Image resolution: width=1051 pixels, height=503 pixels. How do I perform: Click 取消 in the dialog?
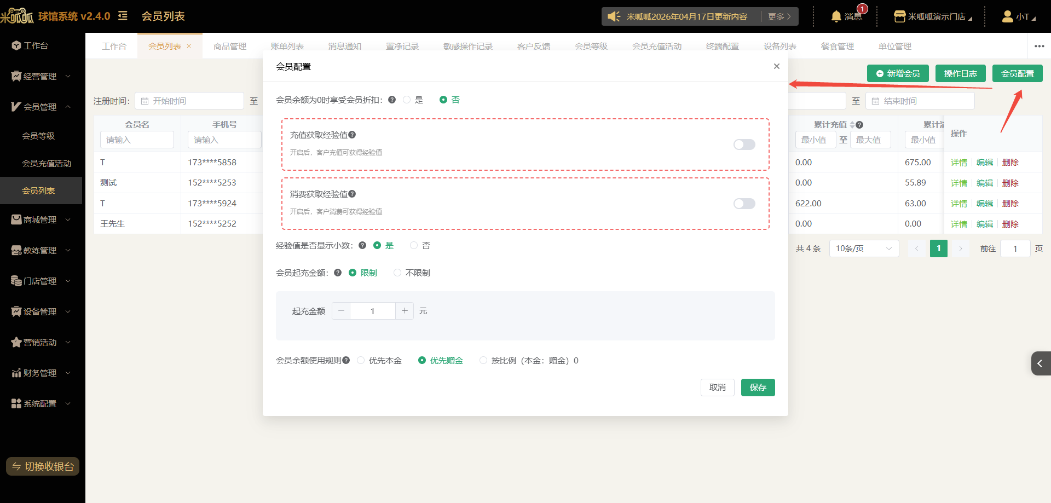[718, 388]
